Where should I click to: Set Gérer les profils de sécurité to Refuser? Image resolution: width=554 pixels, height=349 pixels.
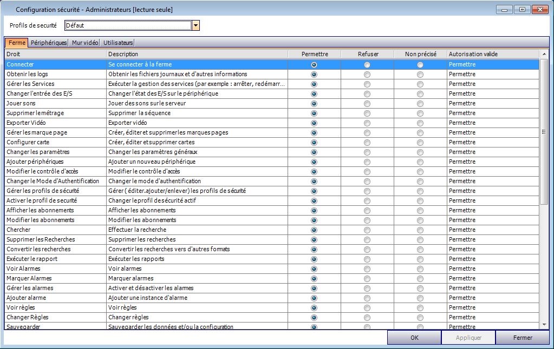(367, 191)
